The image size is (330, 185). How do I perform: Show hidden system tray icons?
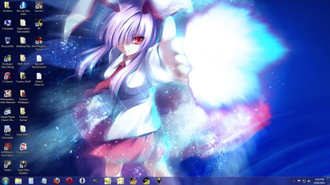pyautogui.click(x=294, y=181)
